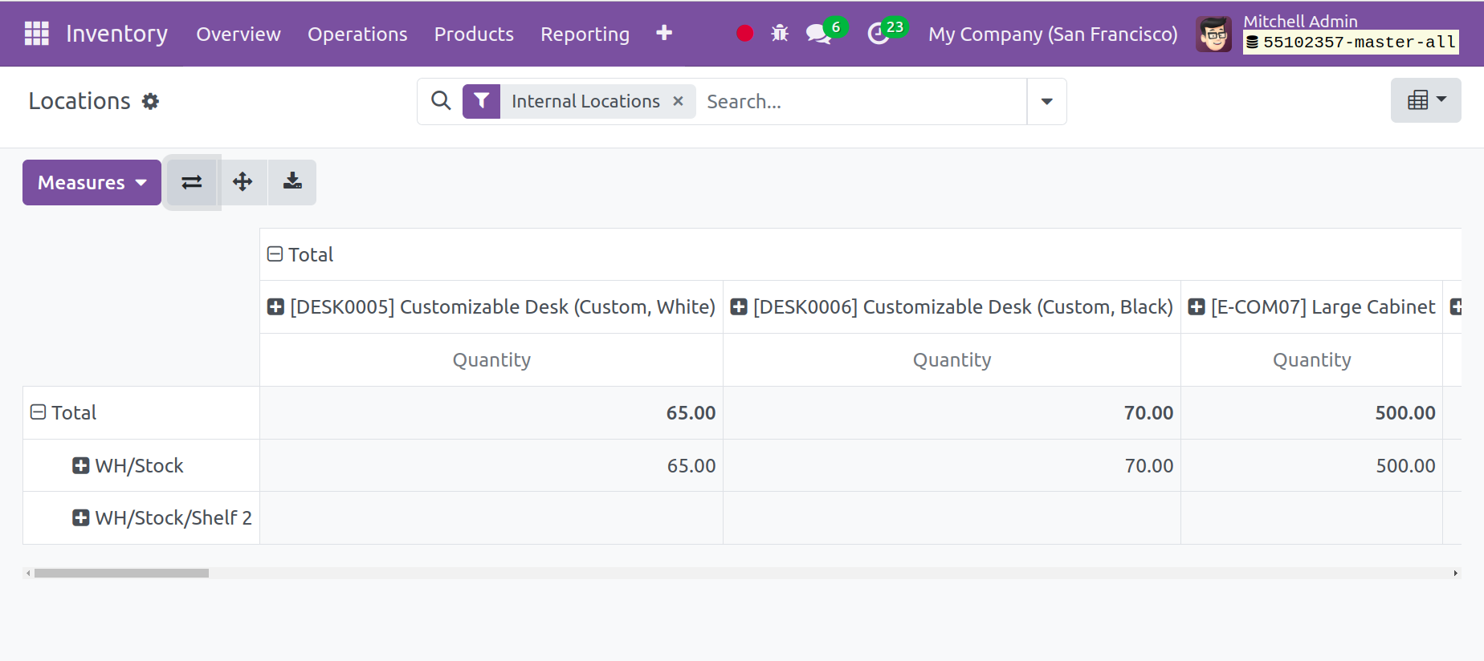
Task: Open the chat messages icon
Action: 818,34
